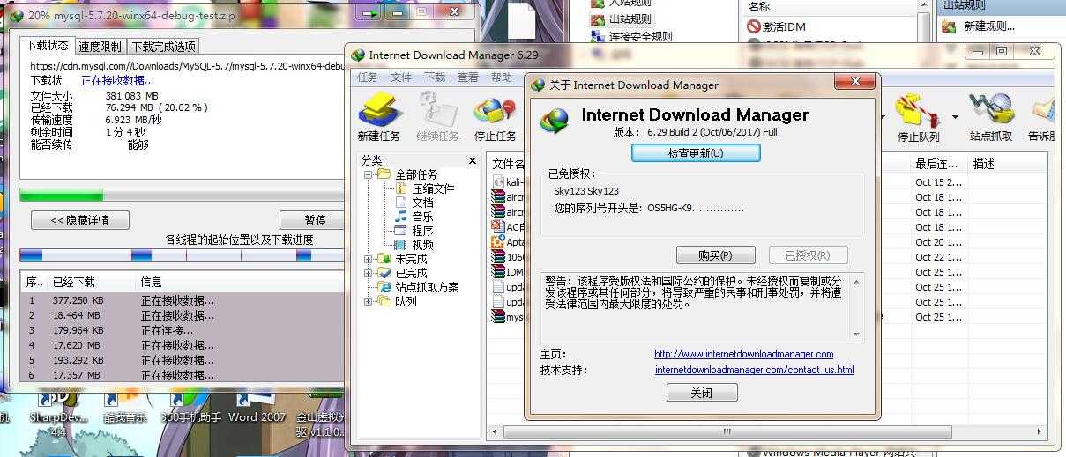Click the Oct 20 date cell
This screenshot has height=457, width=1066.
(938, 242)
